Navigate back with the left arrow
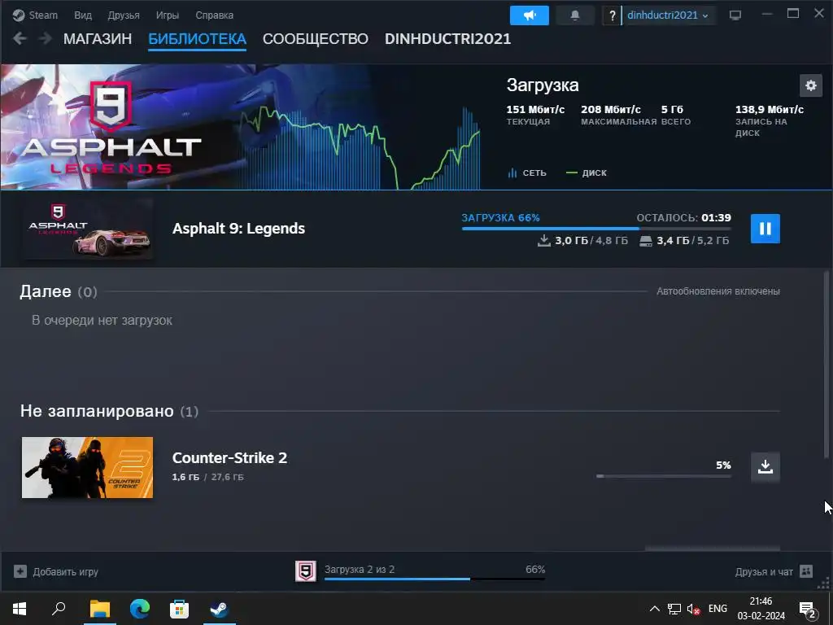The image size is (833, 625). tap(20, 38)
